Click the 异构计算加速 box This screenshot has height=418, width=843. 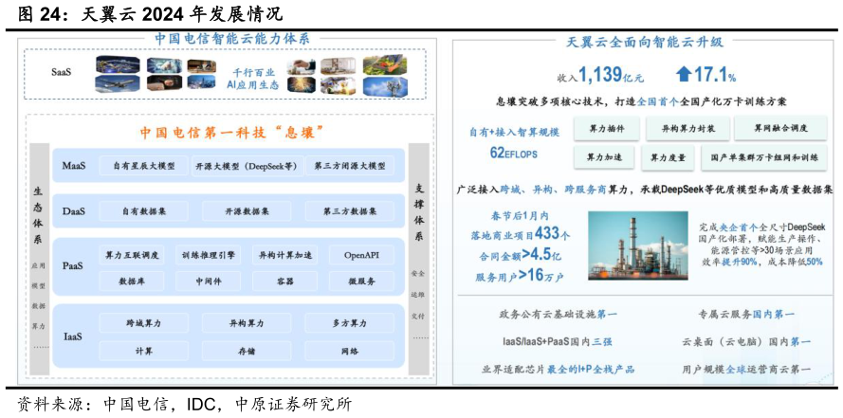click(284, 255)
